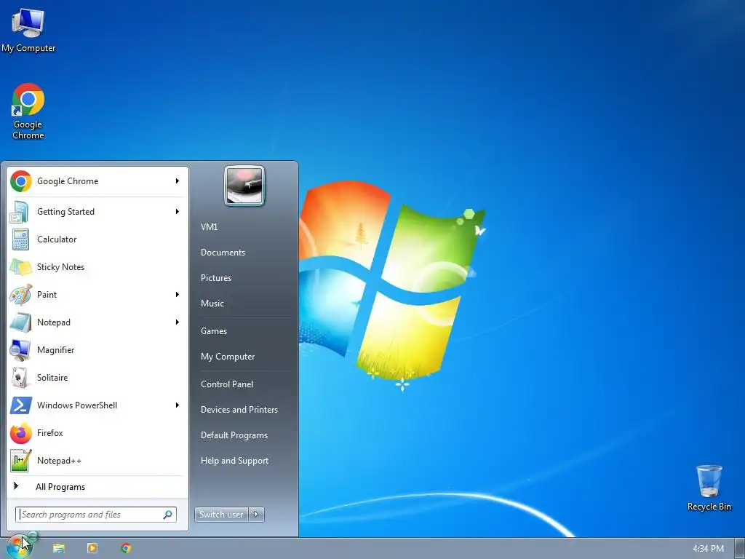Viewport: 745px width, 559px height.
Task: Click the Magnifier icon
Action: pyautogui.click(x=20, y=350)
